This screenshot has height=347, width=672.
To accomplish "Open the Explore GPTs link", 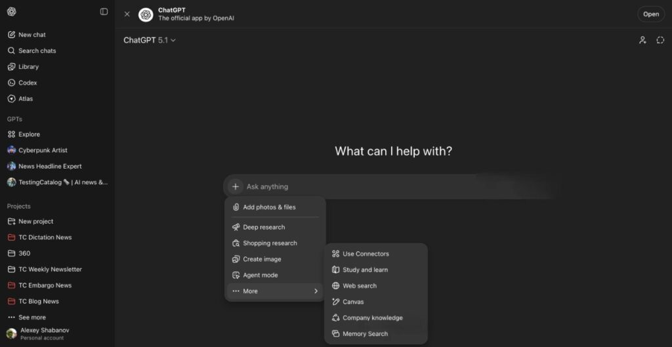I will click(x=58, y=134).
